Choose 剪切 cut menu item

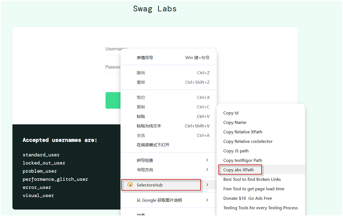point(169,97)
